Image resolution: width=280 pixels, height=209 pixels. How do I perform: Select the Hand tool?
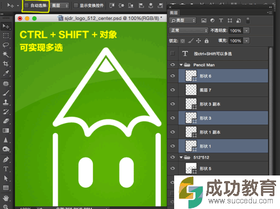(6, 198)
